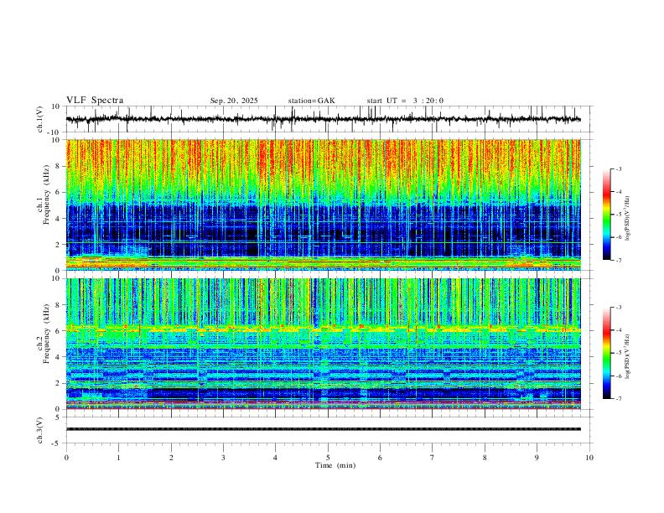Click the ch.1 PSD color scale bar
664x513 pixels.
point(606,215)
